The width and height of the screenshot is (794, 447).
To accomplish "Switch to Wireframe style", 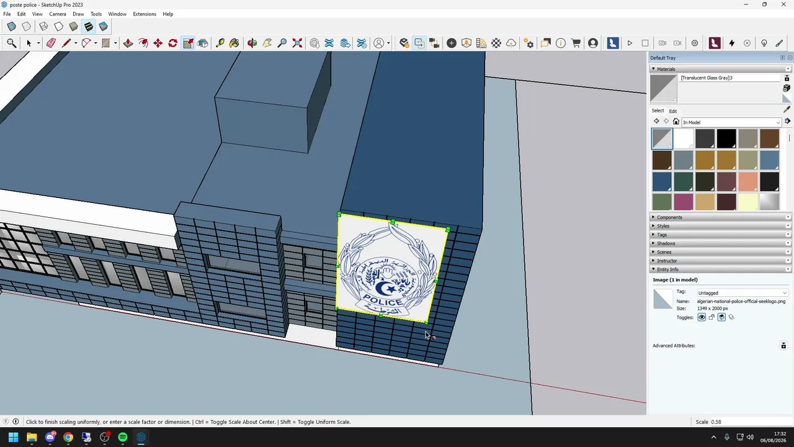I will 43,27.
